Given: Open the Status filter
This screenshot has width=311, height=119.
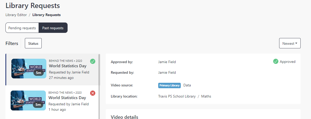Looking at the screenshot, I should click(x=33, y=43).
